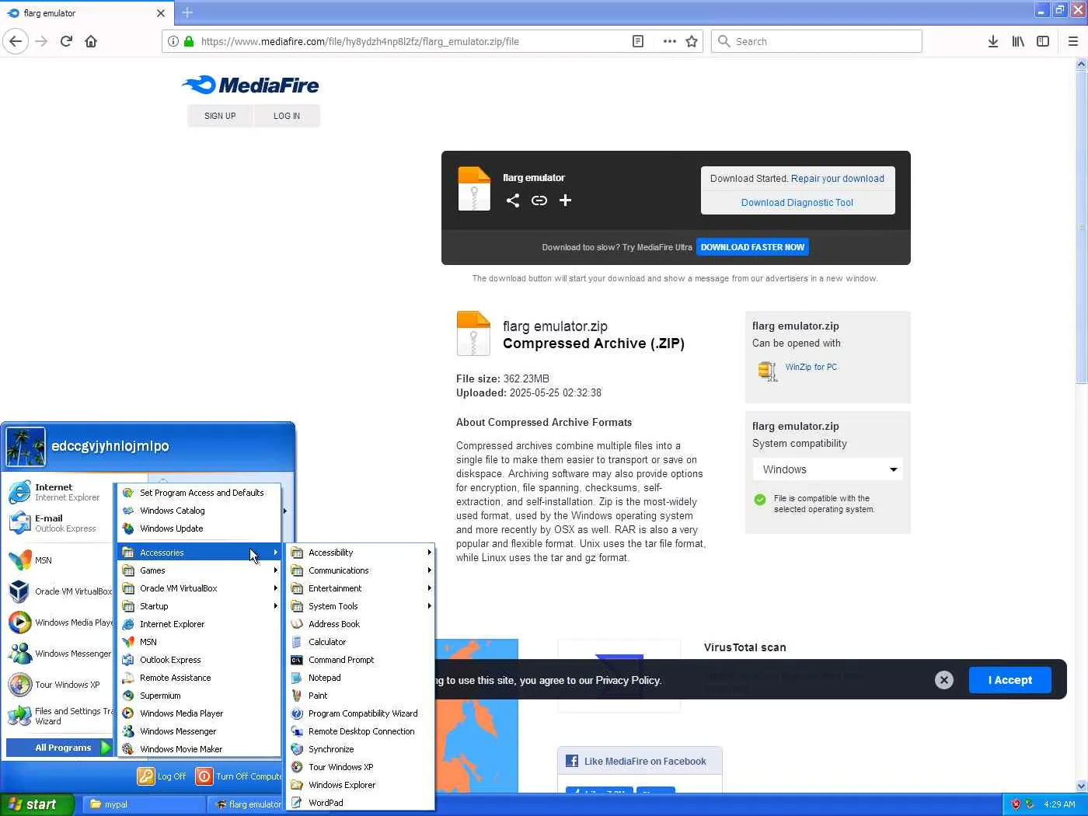
Task: Dismiss the privacy notice with X
Action: [x=944, y=680]
